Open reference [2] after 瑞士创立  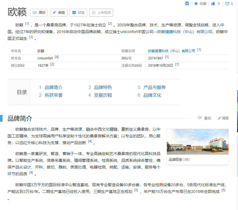click(110, 24)
